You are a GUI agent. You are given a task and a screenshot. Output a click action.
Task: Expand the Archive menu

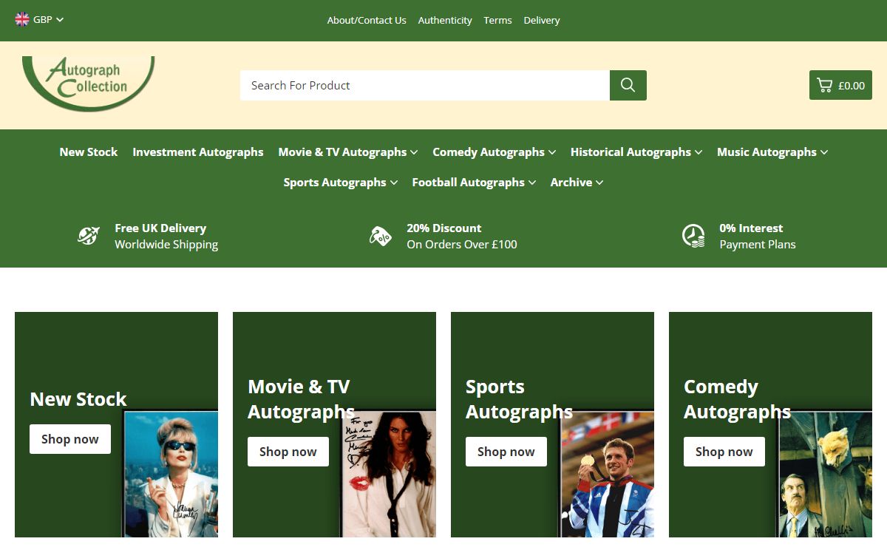(x=577, y=182)
